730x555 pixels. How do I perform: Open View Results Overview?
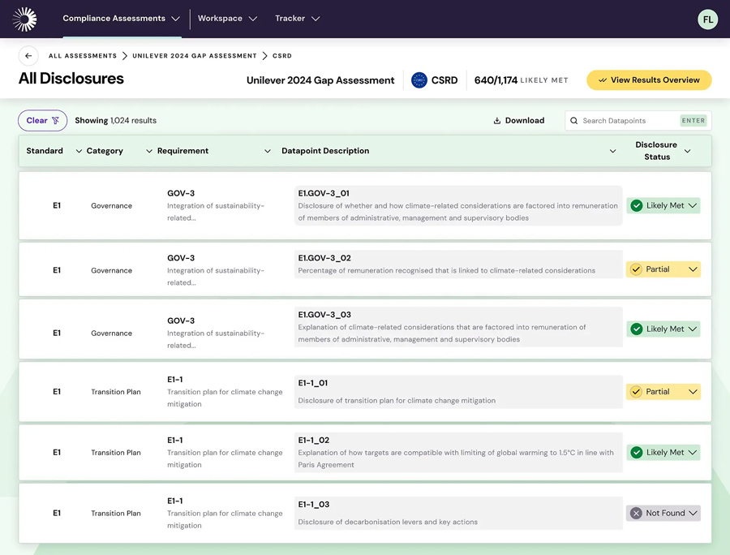(x=649, y=80)
